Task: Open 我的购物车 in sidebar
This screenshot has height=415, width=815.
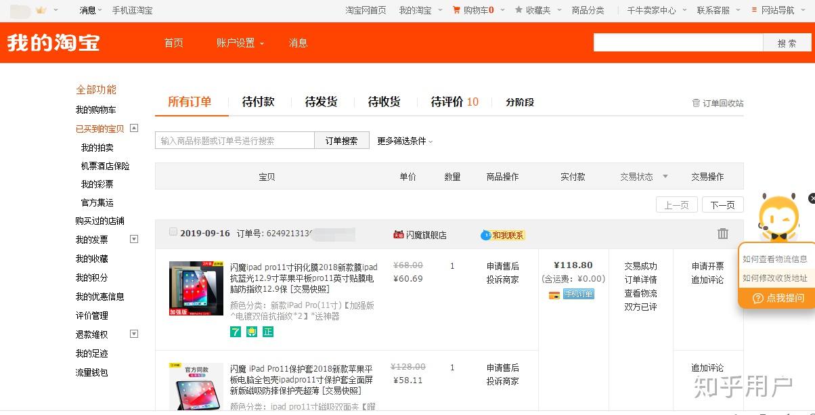Action: tap(95, 110)
